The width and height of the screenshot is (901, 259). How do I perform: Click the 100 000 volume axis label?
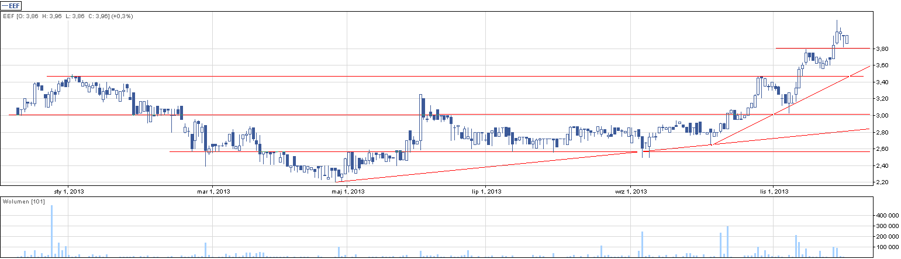coord(886,247)
